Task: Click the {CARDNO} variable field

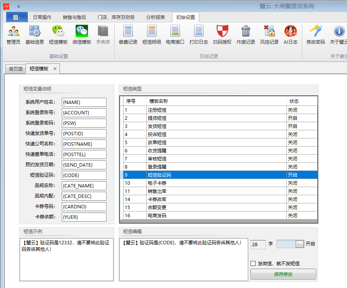Action: click(x=84, y=206)
